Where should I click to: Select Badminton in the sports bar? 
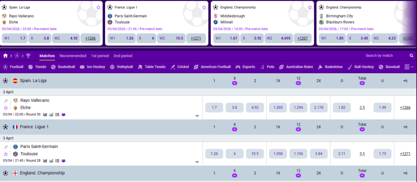click(x=330, y=67)
